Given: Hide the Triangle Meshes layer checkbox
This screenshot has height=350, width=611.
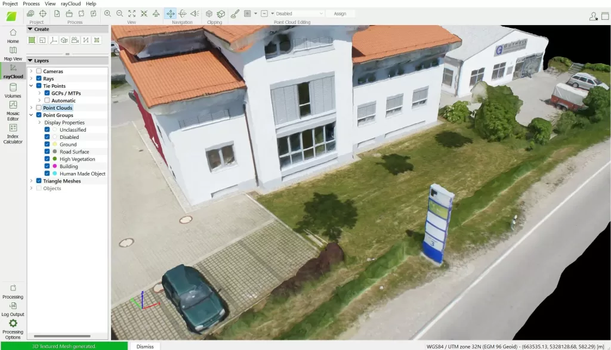Looking at the screenshot, I should [x=39, y=181].
